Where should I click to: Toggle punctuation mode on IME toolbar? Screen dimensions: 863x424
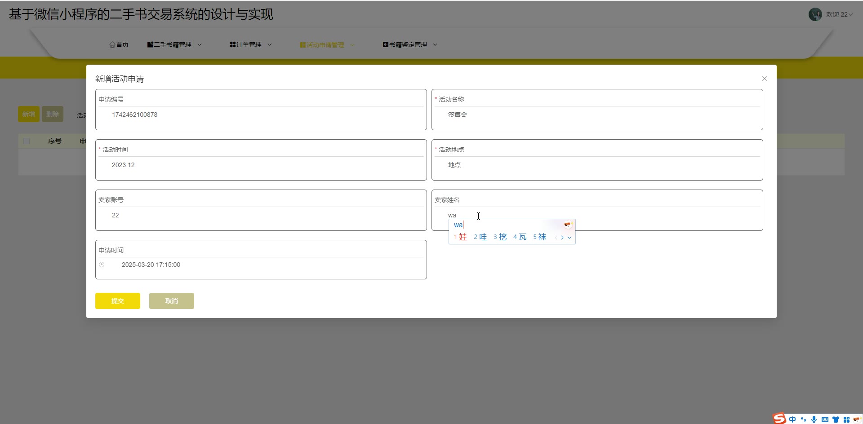point(803,420)
